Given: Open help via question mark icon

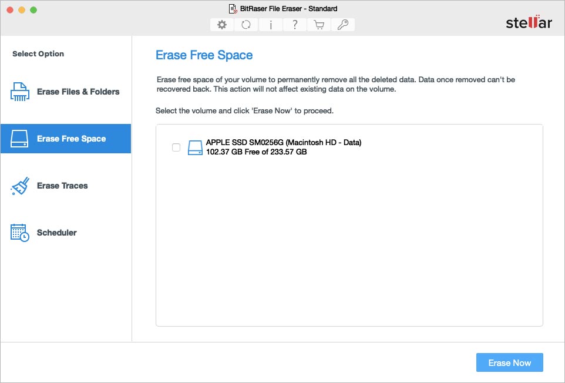Looking at the screenshot, I should click(x=294, y=25).
